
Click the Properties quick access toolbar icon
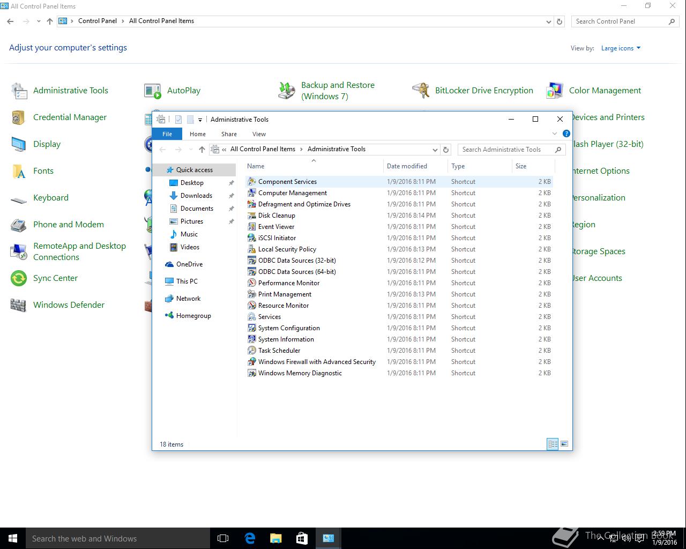178,120
